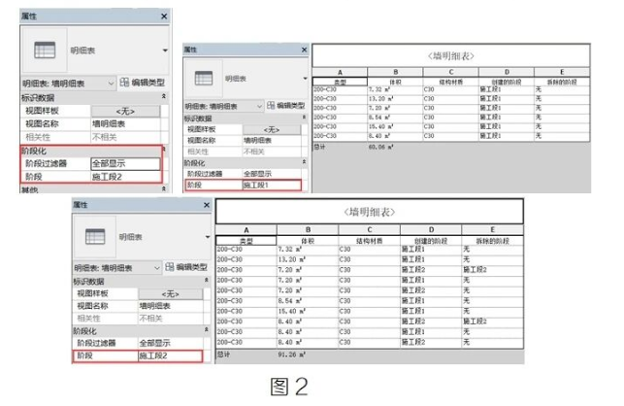Screen dimensions: 624x406
Task: Click 编辑类型 in the largest Properties panel
Action: coord(143,83)
